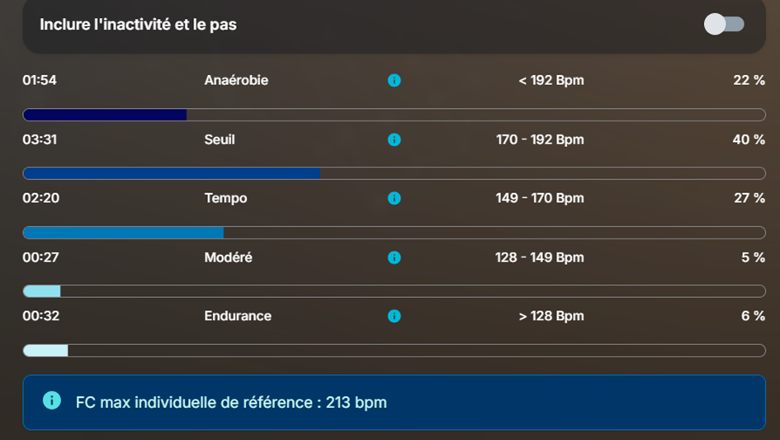
Task: Click the FC max individuelle de référence banner
Action: click(x=394, y=402)
